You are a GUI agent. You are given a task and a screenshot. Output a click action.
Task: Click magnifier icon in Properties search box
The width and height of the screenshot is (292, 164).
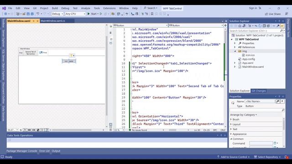(283, 110)
